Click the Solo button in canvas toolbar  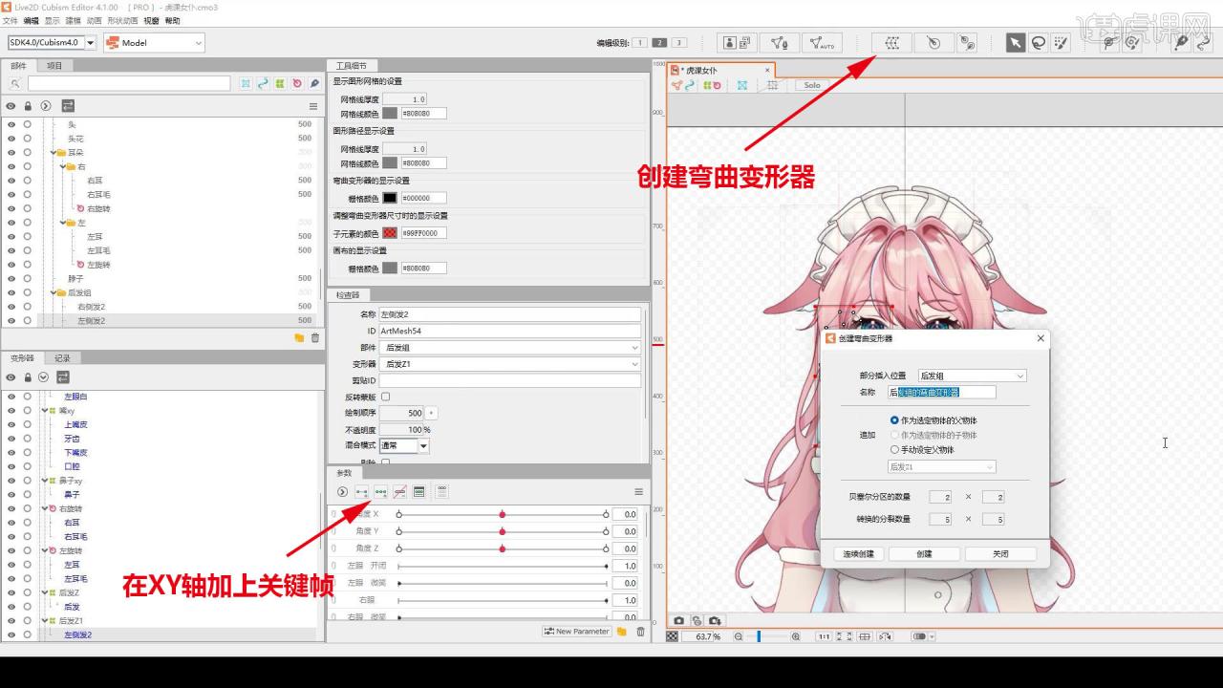(812, 85)
